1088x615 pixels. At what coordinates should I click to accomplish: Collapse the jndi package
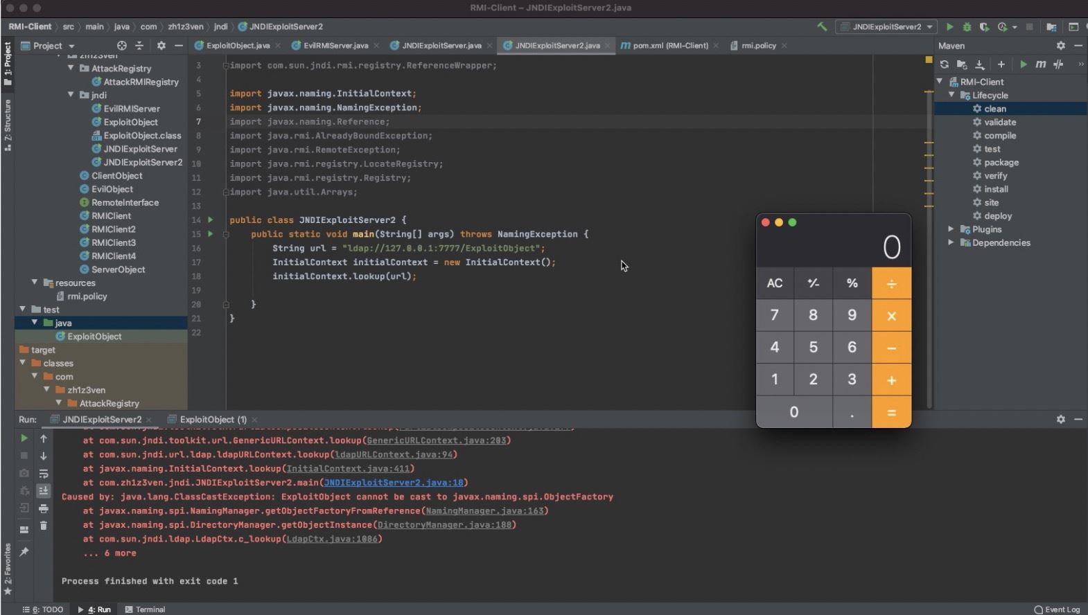point(71,95)
